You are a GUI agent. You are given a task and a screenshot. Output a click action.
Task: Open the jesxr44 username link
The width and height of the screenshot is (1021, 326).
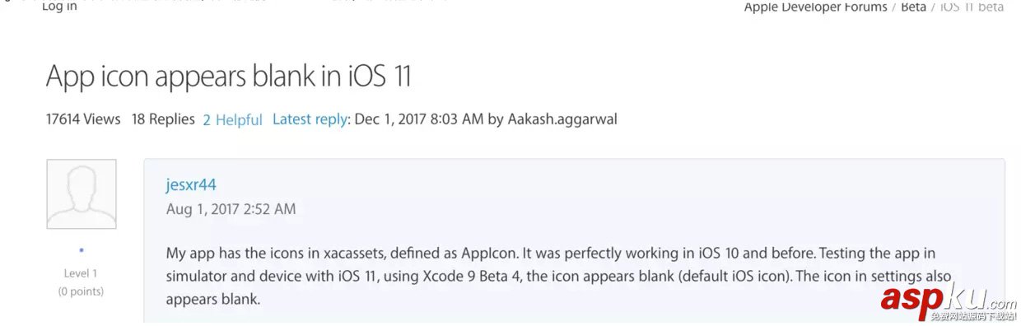pos(191,184)
